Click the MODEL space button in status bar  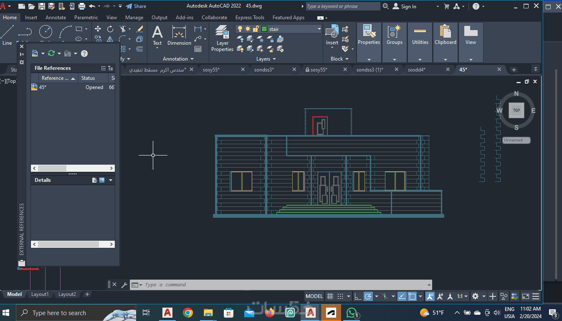tap(314, 296)
